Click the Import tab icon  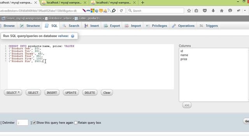click(126, 26)
